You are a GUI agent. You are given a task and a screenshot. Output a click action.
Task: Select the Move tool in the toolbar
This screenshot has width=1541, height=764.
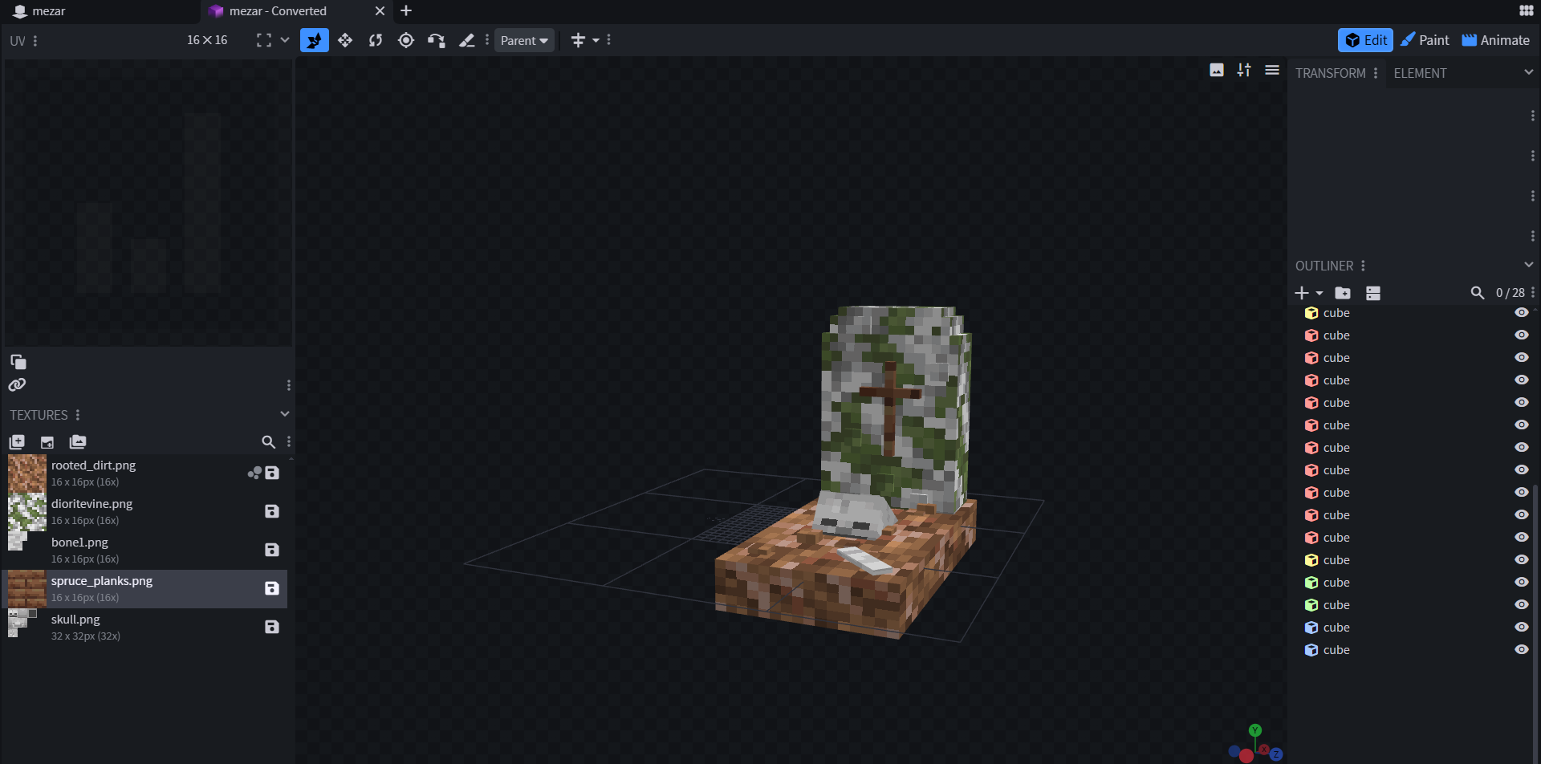click(315, 40)
